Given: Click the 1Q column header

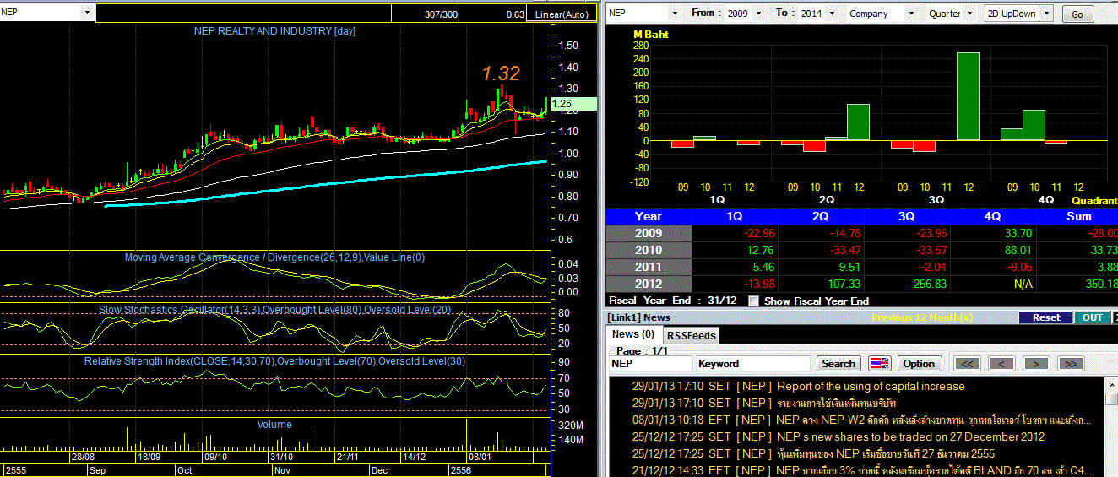Looking at the screenshot, I should (x=735, y=216).
